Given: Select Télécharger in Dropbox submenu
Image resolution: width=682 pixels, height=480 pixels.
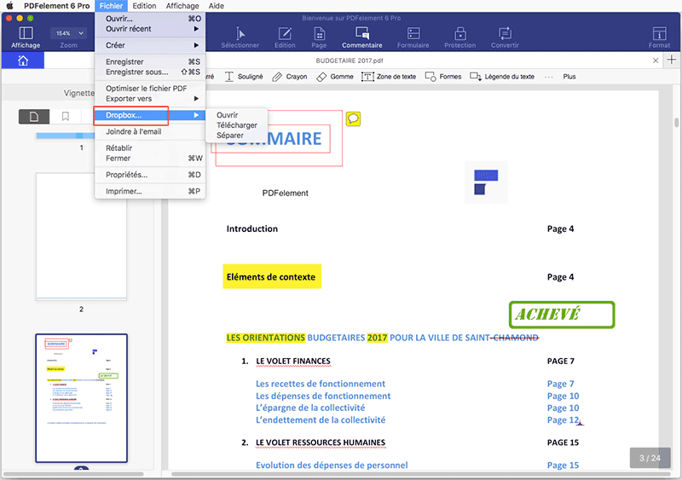Looking at the screenshot, I should coord(237,125).
